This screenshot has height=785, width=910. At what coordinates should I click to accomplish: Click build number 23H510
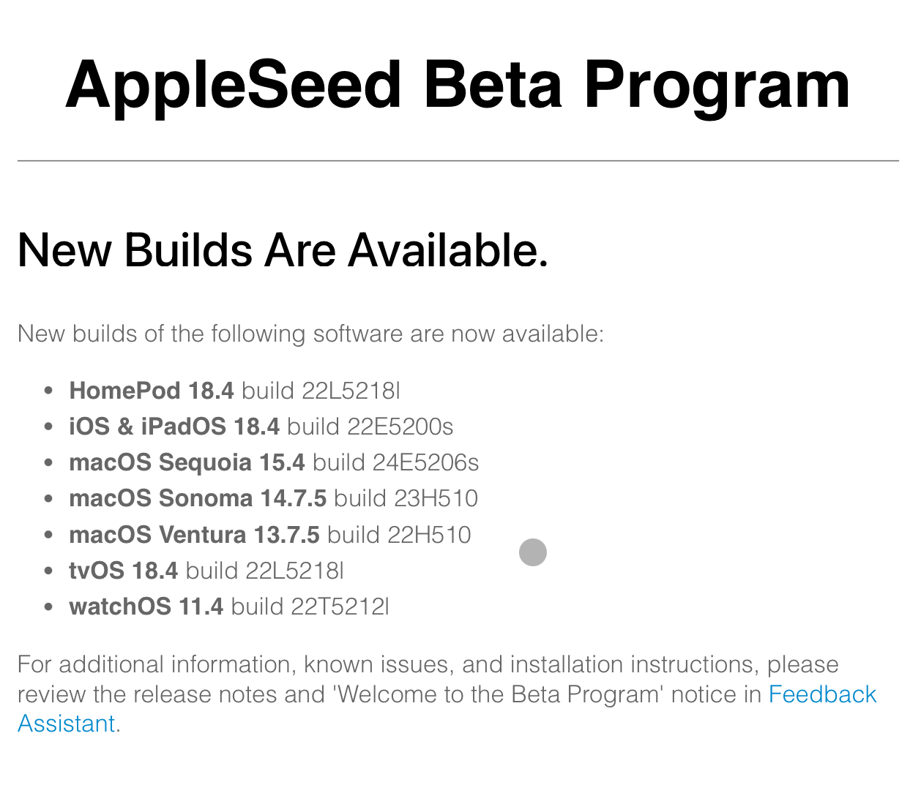pos(436,498)
